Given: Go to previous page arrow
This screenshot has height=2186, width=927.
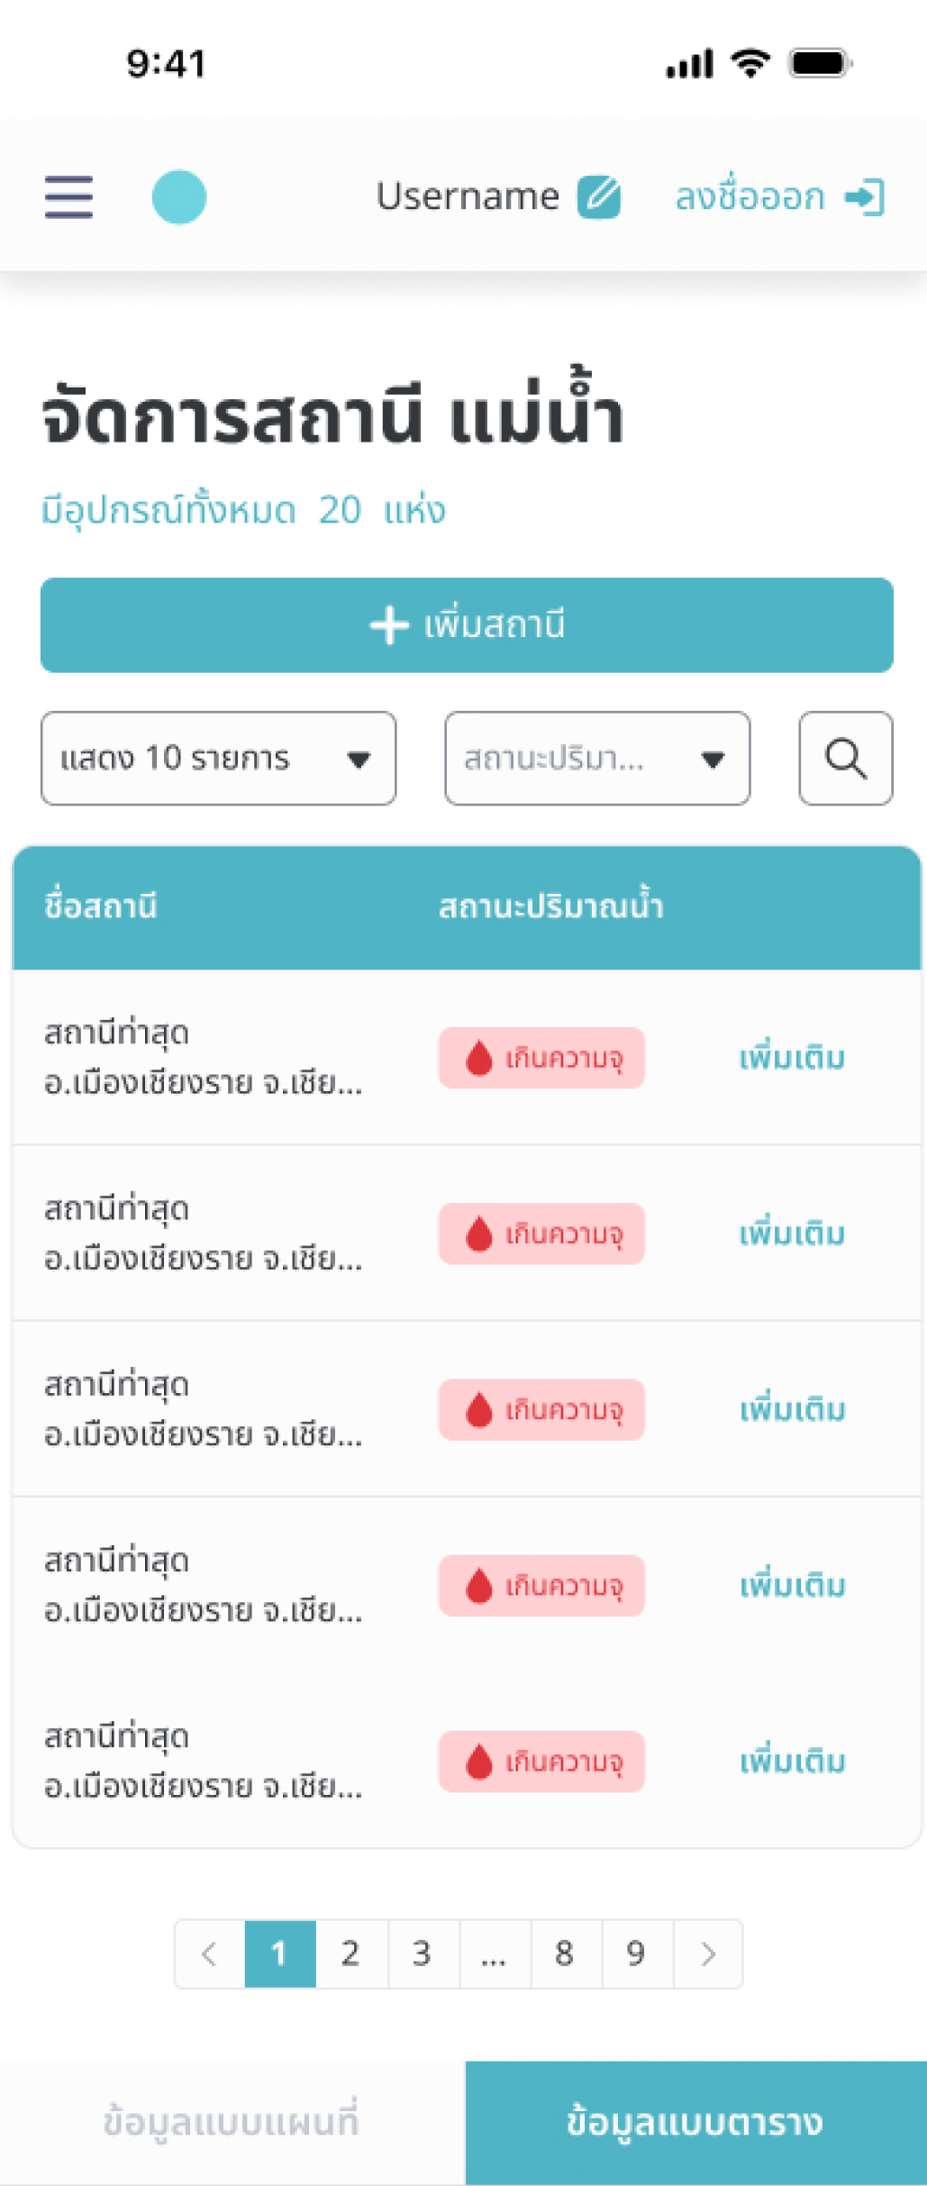Looking at the screenshot, I should click(210, 1954).
